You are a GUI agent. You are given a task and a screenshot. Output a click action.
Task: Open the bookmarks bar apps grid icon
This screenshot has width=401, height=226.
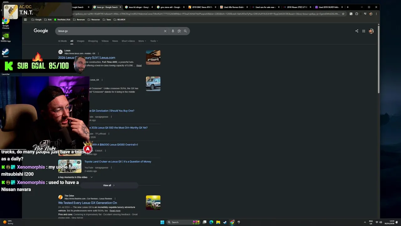tap(25, 19)
